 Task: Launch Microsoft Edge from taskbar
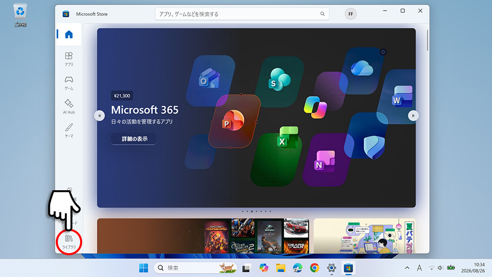click(297, 268)
